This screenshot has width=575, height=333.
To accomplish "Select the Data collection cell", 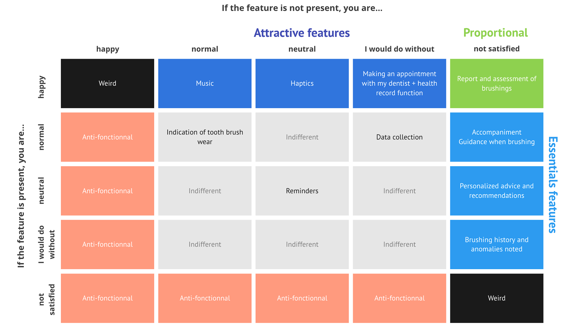I will click(x=399, y=137).
